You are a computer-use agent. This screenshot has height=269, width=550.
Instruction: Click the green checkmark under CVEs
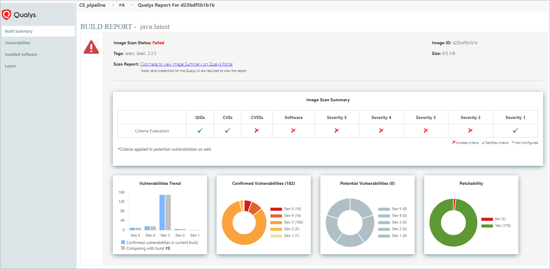click(x=227, y=131)
